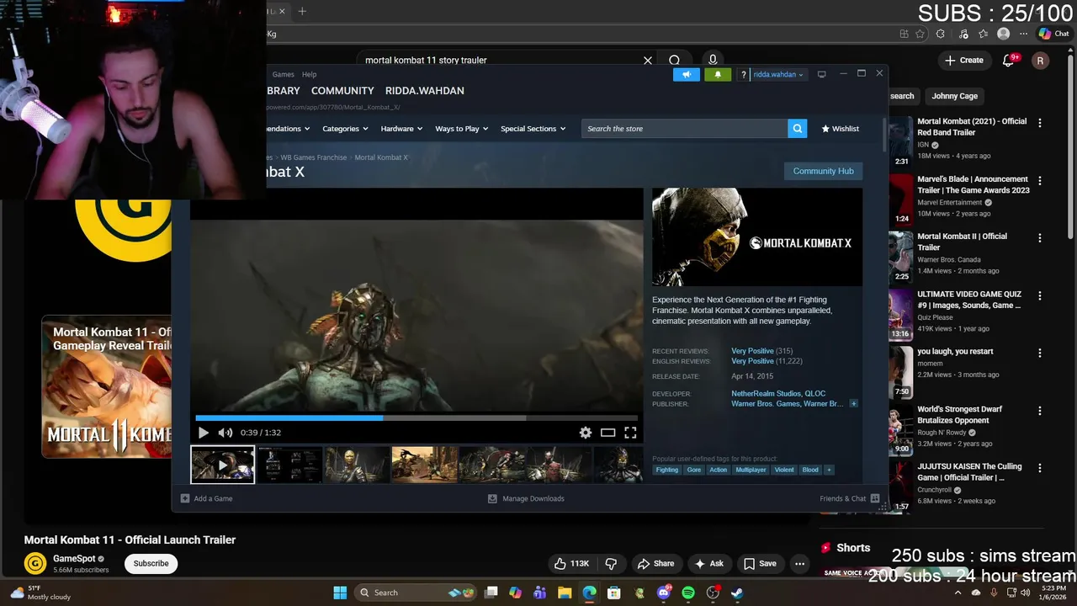Expand the Hardware dropdown
Viewport: 1077px width, 606px height.
click(402, 129)
